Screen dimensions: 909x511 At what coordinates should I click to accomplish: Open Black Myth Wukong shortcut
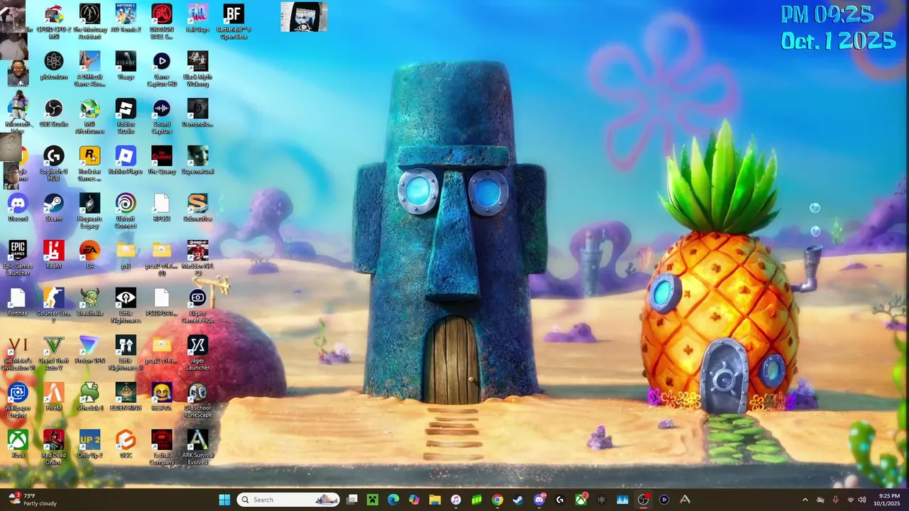(197, 69)
